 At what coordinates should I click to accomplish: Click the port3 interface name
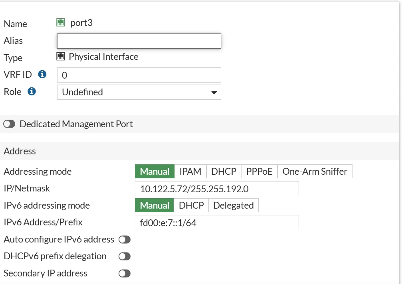click(81, 23)
